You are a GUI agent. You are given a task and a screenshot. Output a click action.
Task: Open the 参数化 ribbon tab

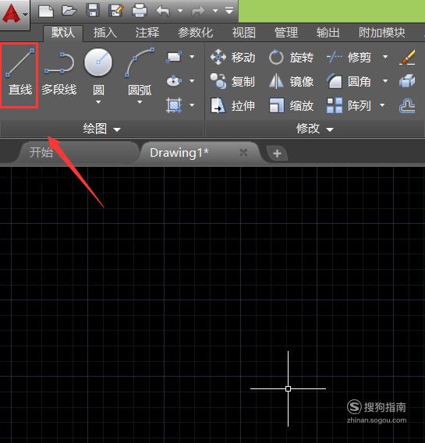tap(195, 33)
